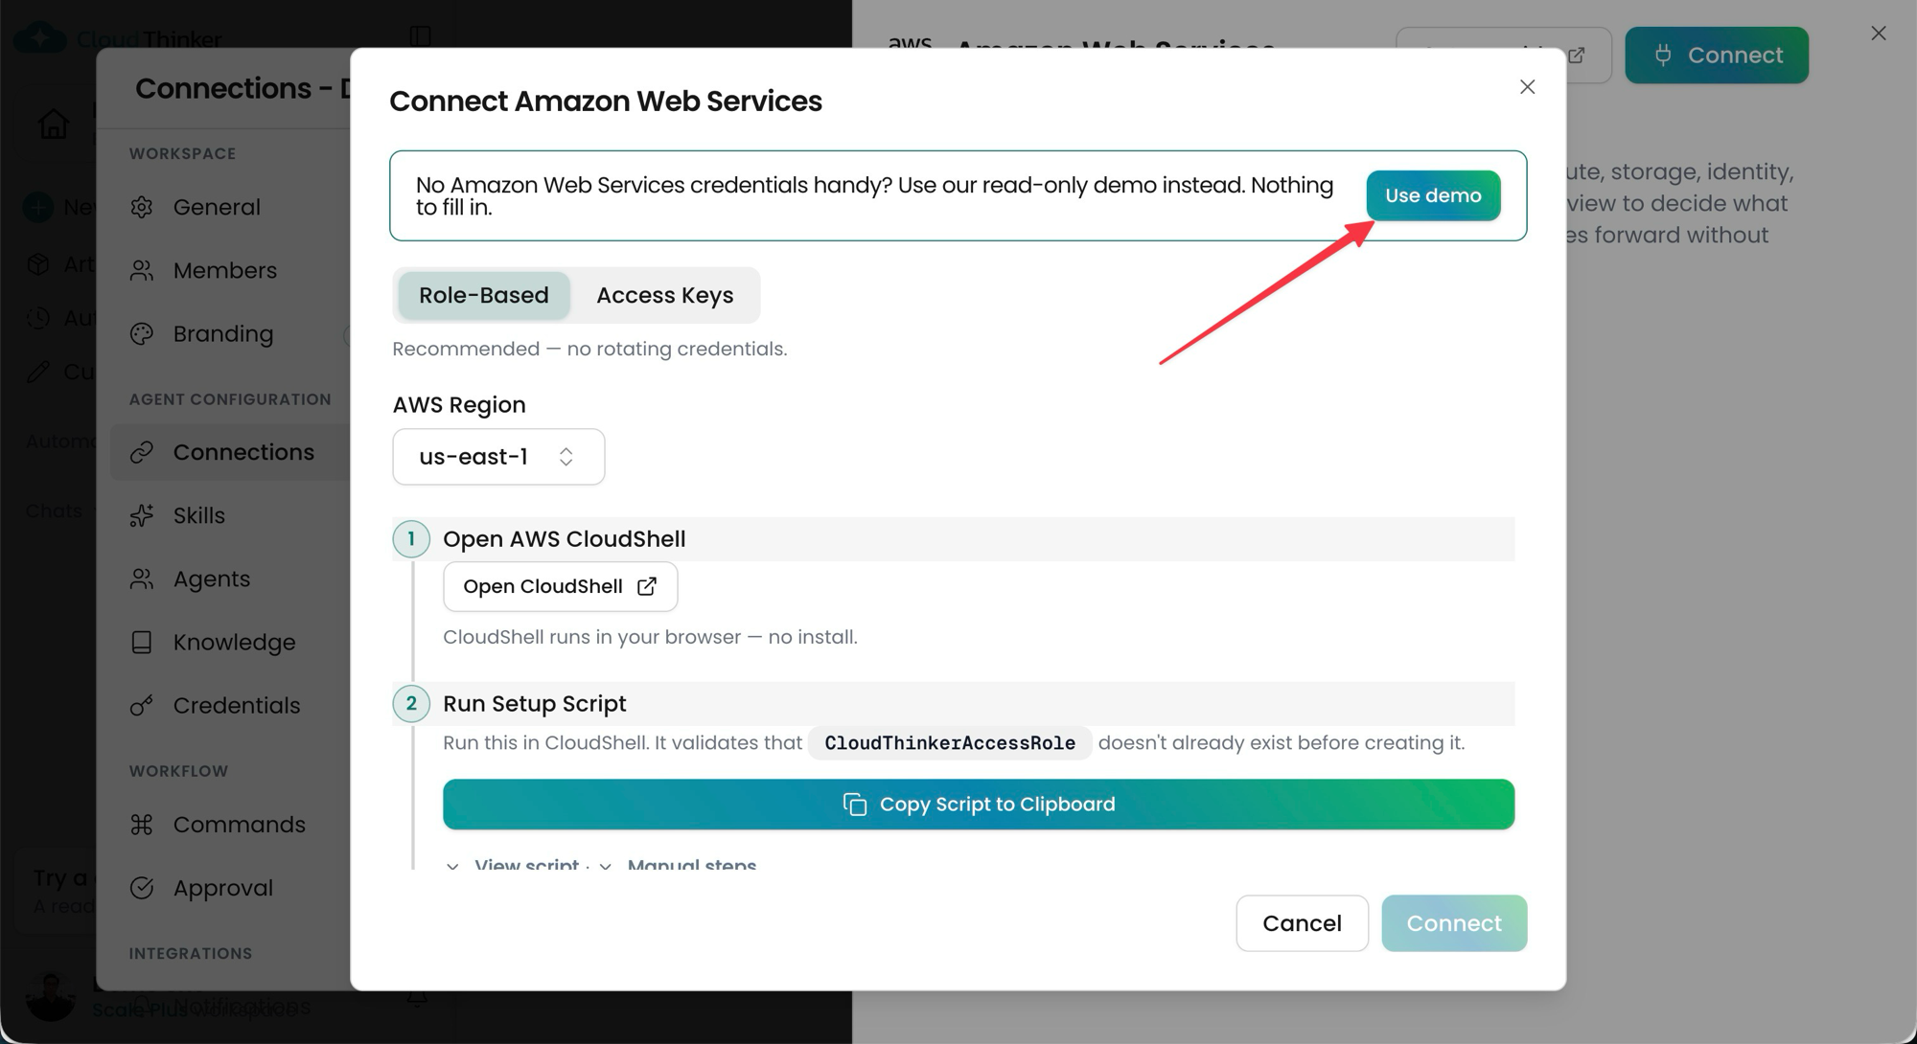This screenshot has height=1044, width=1917.
Task: Select the Role-Based tab
Action: pos(484,295)
